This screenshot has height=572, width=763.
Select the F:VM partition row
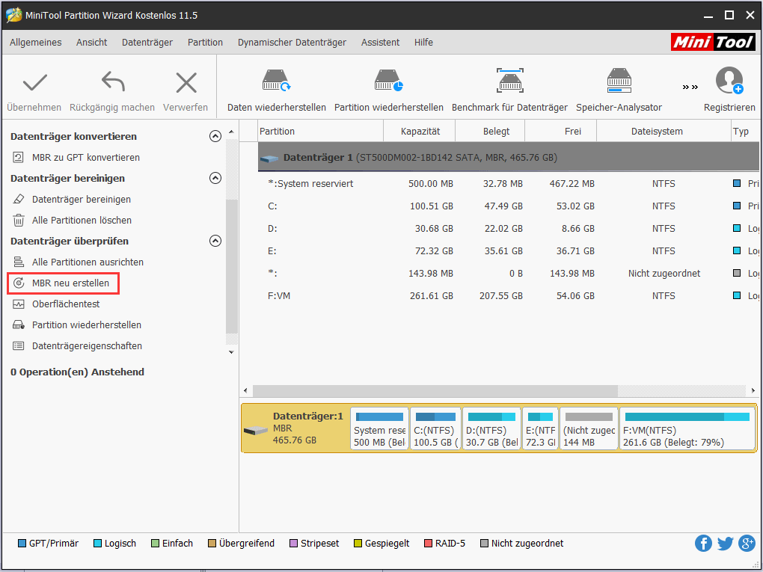509,295
